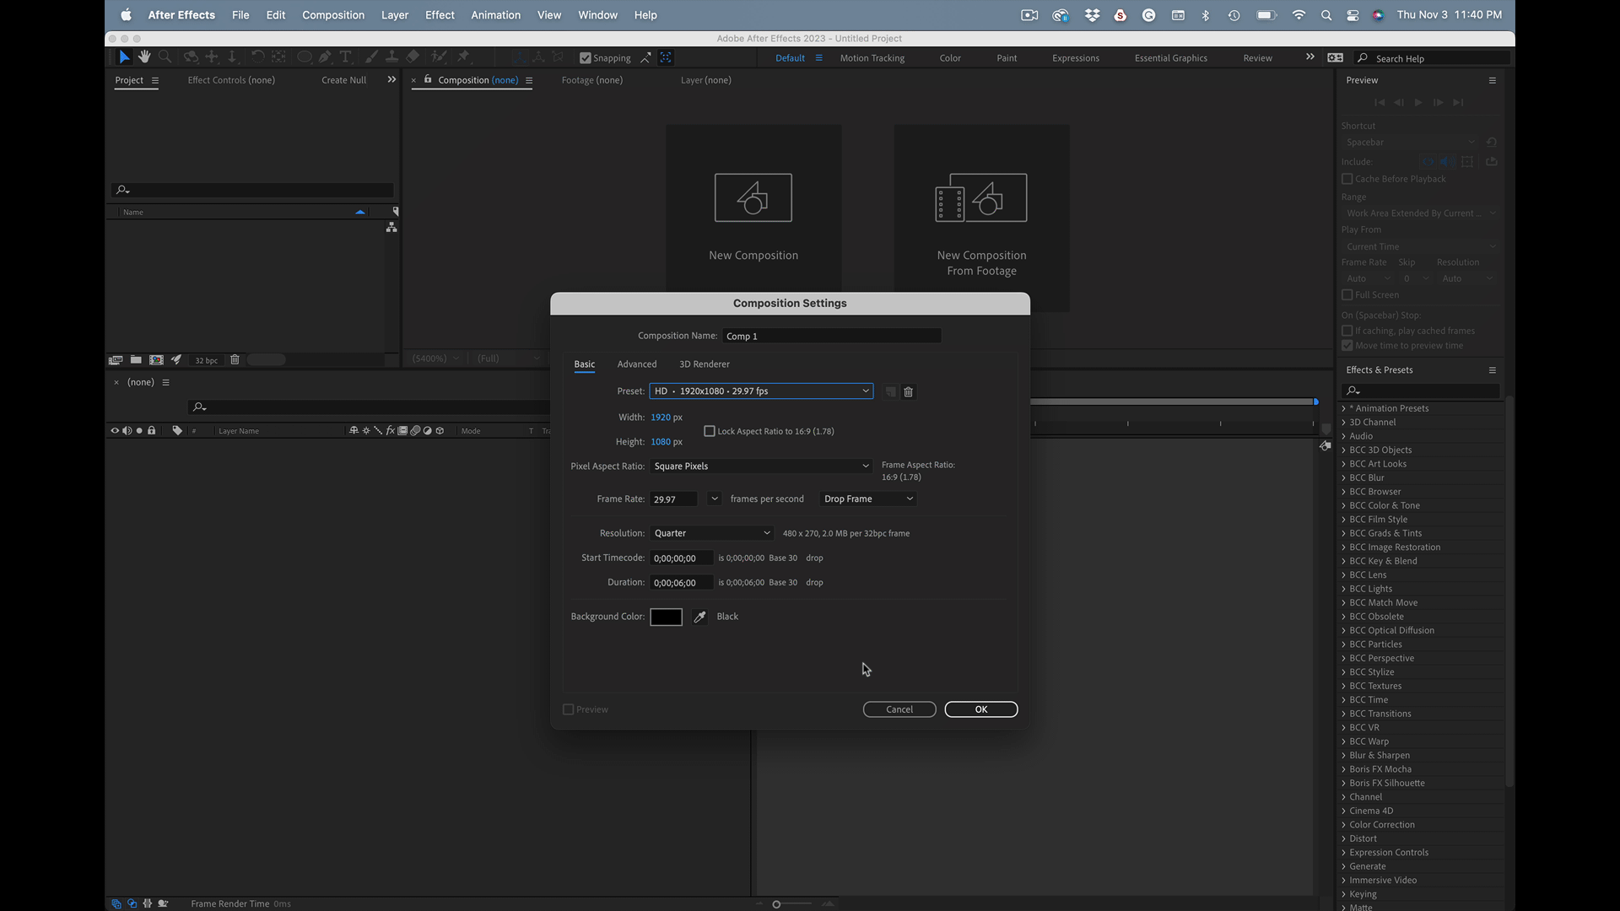Select the Zoom tool in toolbar
This screenshot has width=1620, height=911.
pyautogui.click(x=165, y=57)
